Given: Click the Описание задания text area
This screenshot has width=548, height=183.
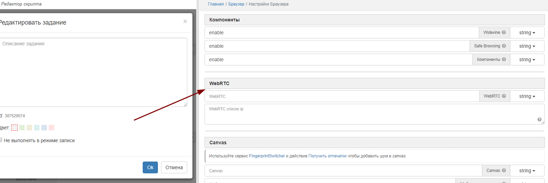Looking at the screenshot, I should tap(93, 73).
